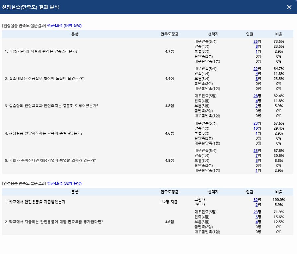This screenshot has height=254, width=297.
Task: Click the 100.0% ratio value
Action: (x=279, y=200)
